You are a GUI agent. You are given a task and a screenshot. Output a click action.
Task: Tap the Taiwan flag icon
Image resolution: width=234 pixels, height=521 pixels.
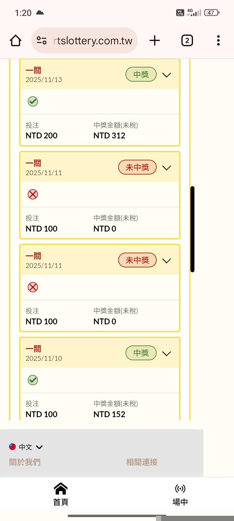(12, 447)
